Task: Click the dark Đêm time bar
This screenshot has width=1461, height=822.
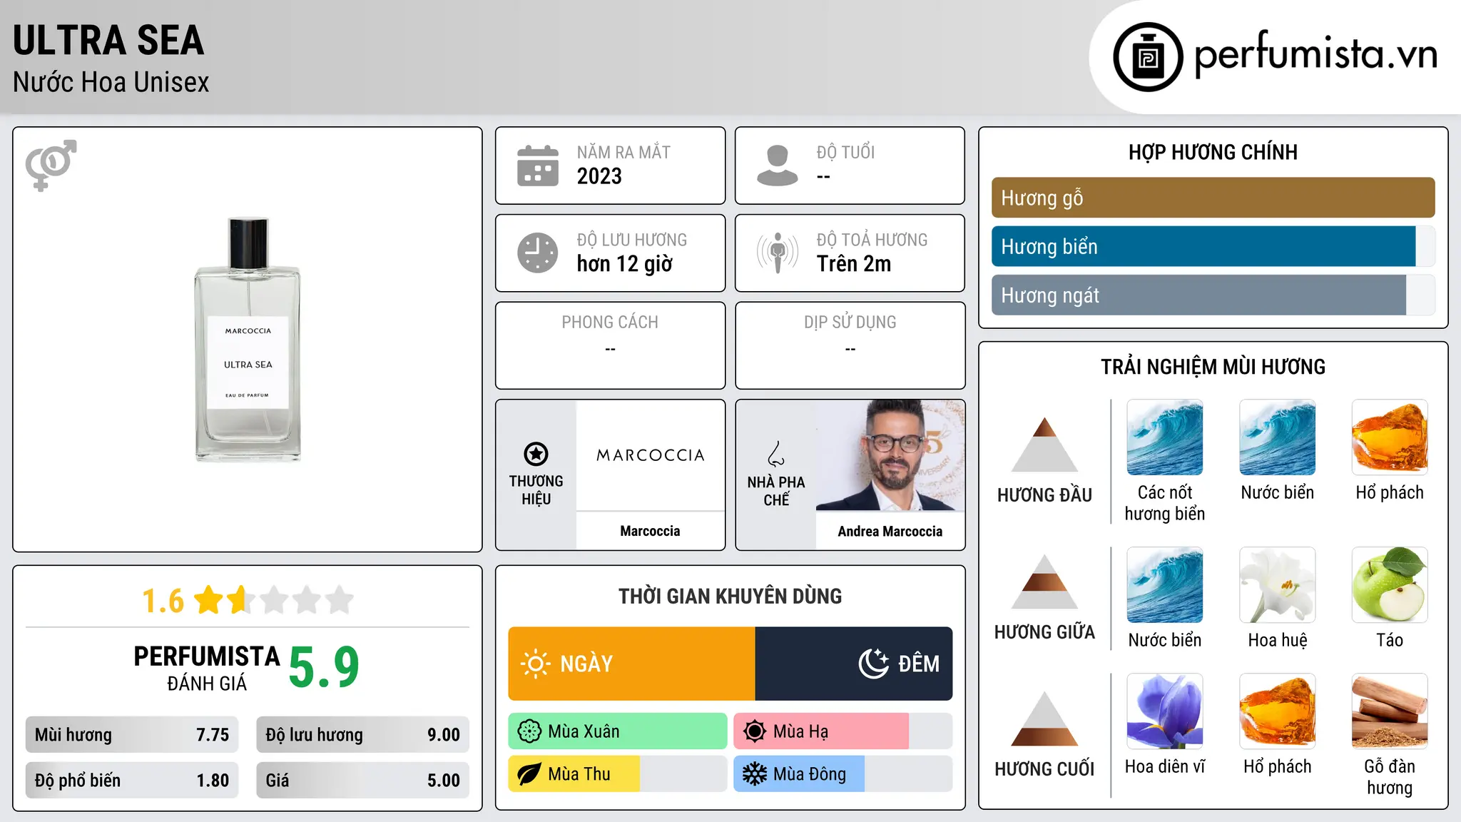Action: (x=854, y=664)
